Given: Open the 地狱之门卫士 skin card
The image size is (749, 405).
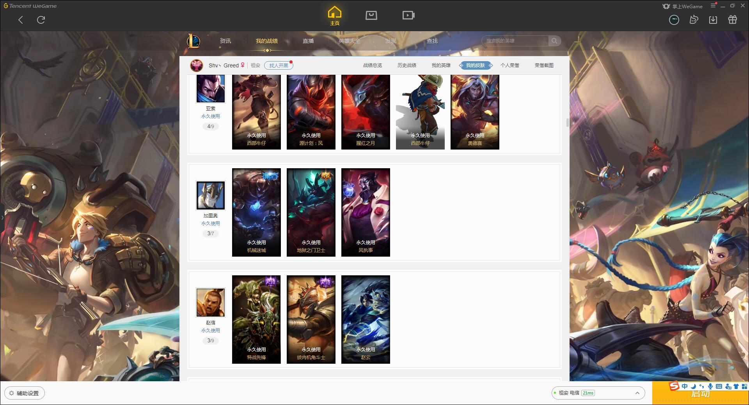Looking at the screenshot, I should click(x=311, y=212).
